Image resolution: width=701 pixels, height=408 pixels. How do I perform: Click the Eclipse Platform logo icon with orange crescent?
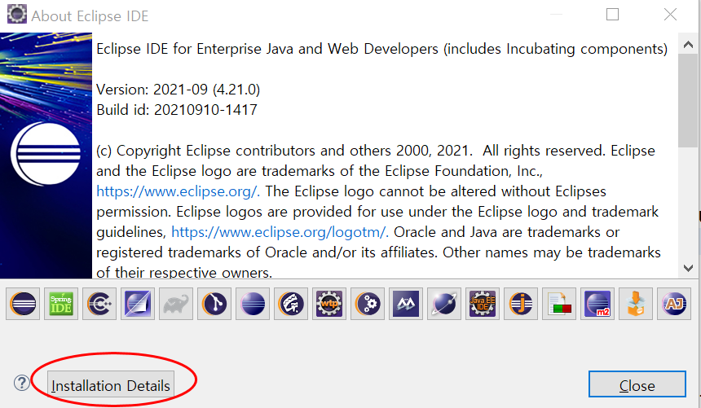click(23, 304)
